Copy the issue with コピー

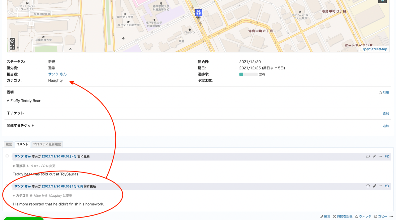click(x=380, y=217)
